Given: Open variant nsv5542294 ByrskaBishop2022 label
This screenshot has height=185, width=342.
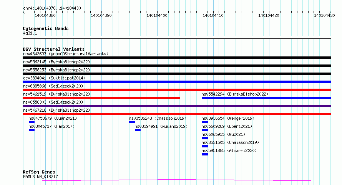Looking at the screenshot, I should tap(235, 94).
